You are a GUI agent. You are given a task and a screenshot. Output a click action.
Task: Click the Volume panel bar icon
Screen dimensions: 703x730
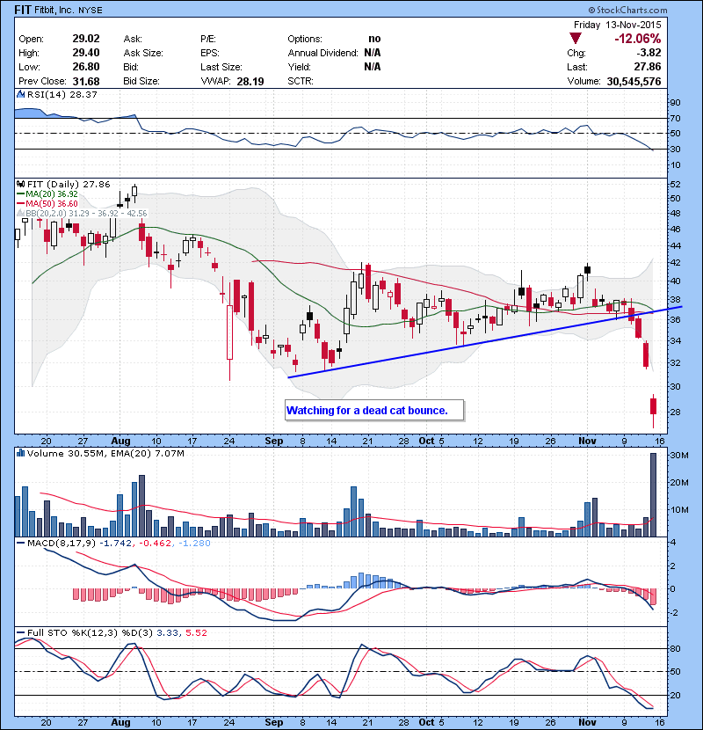click(20, 453)
